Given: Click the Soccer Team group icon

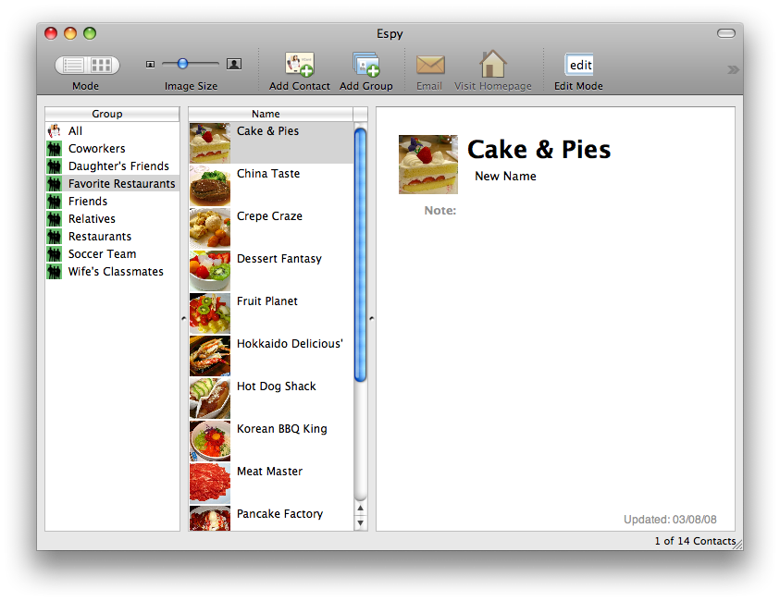Looking at the screenshot, I should 55,254.
